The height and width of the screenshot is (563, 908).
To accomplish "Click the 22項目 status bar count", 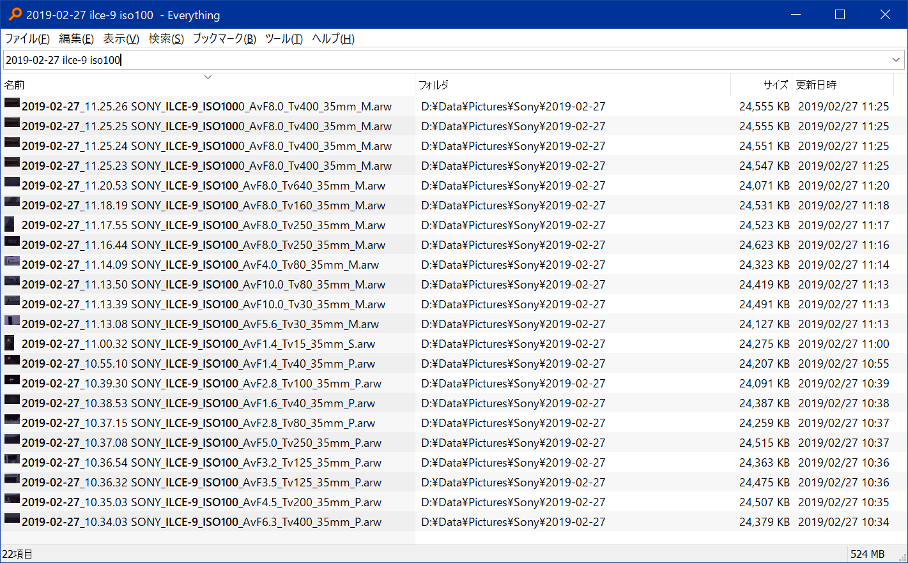I will (x=17, y=554).
